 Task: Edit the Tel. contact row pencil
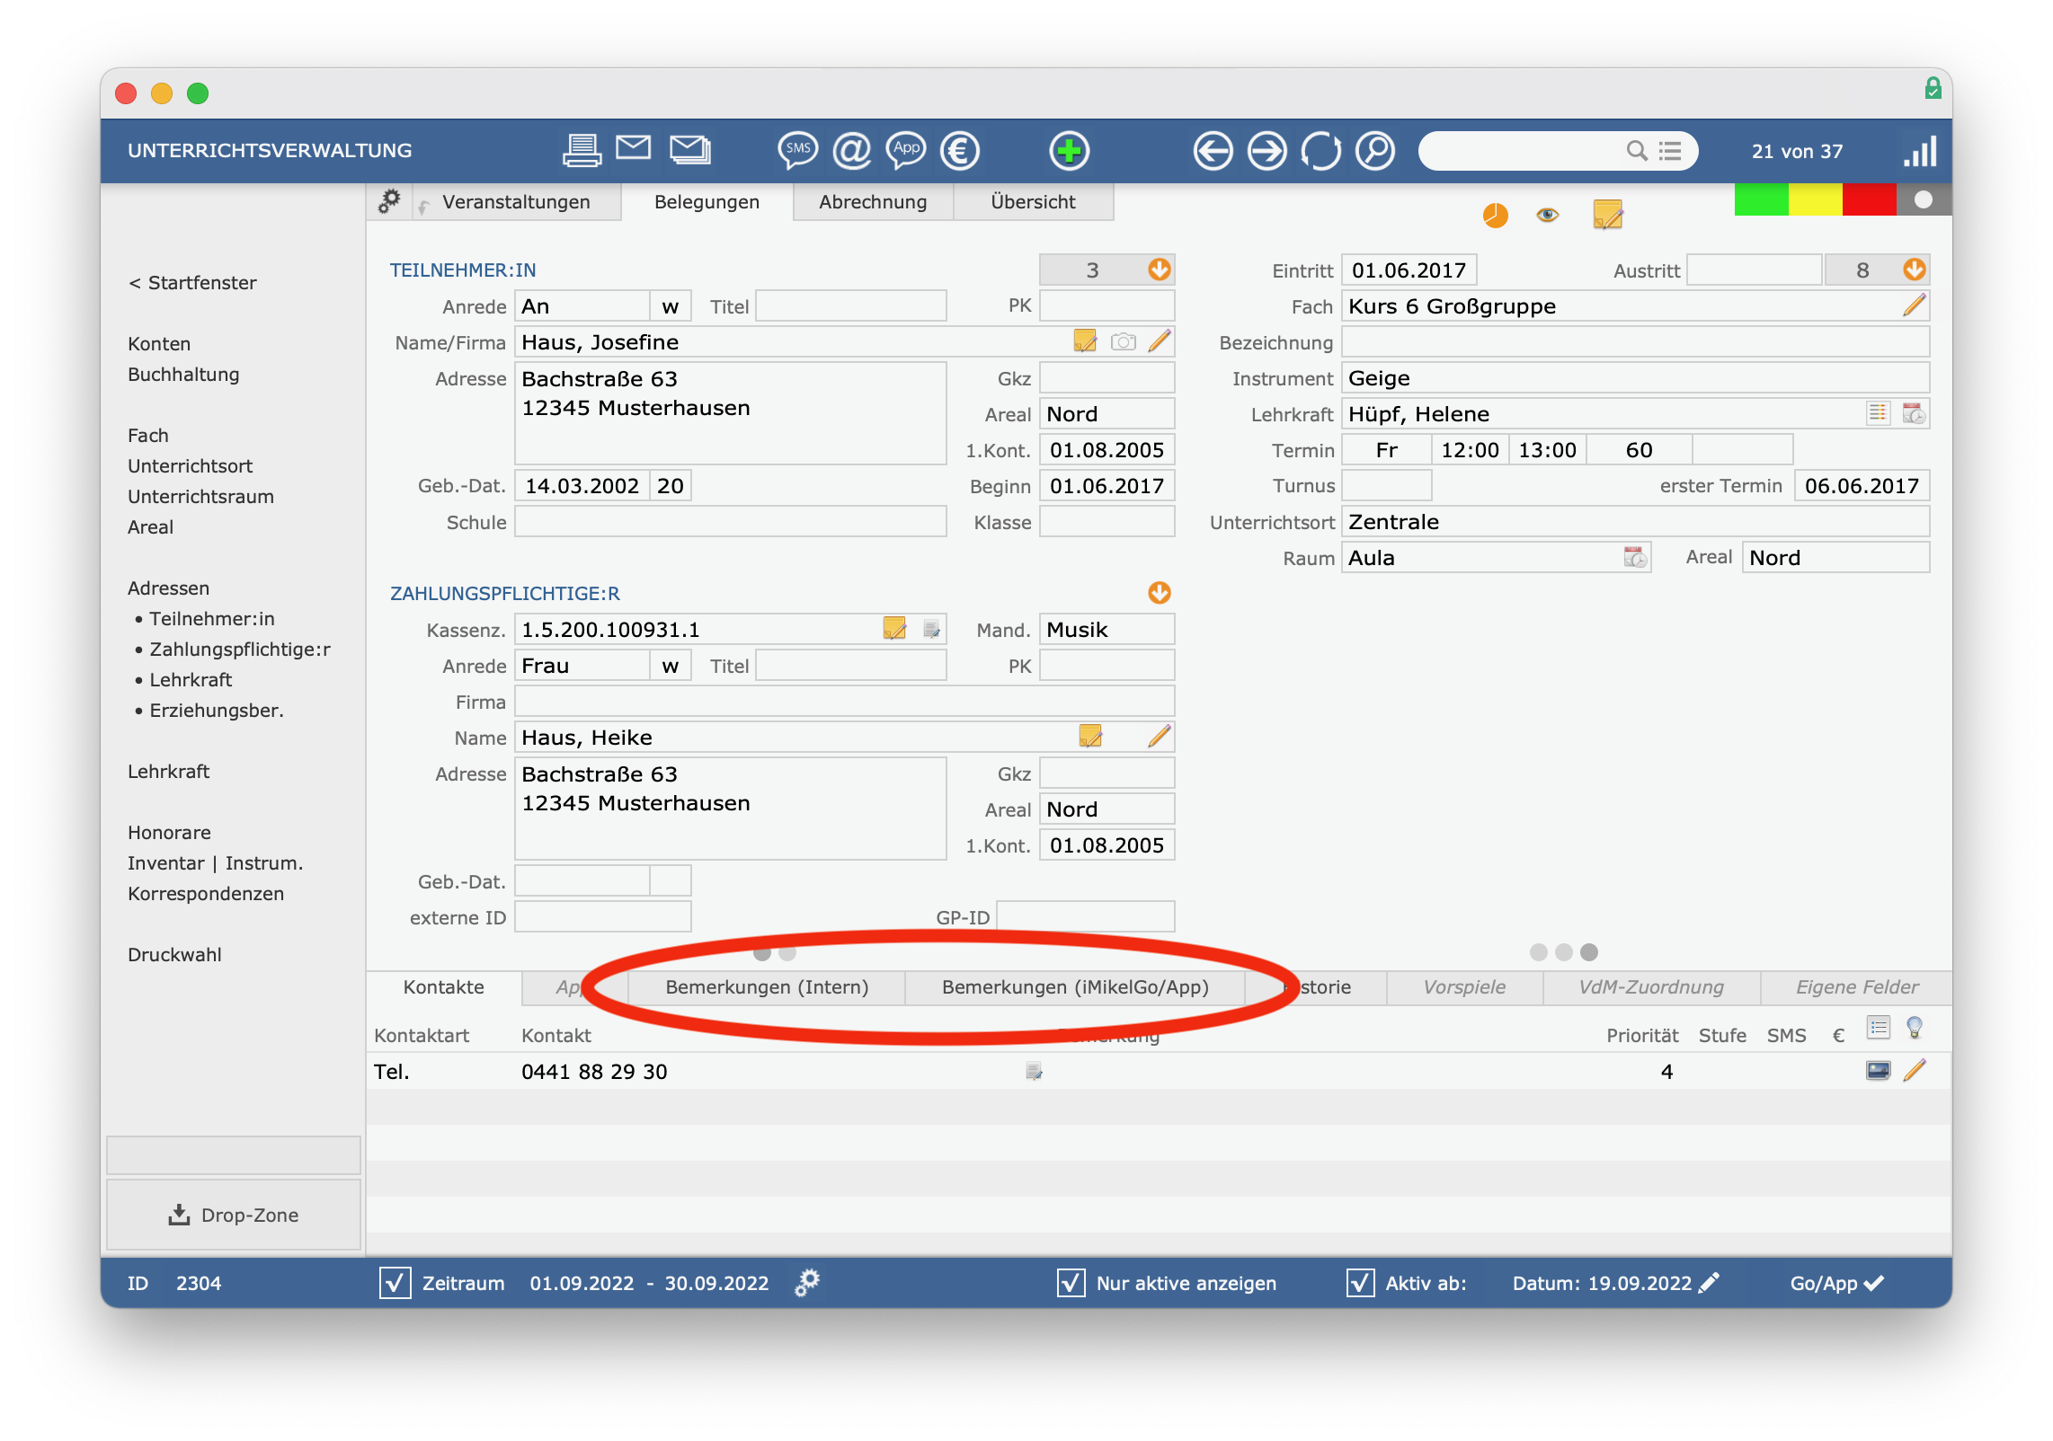click(1915, 1070)
